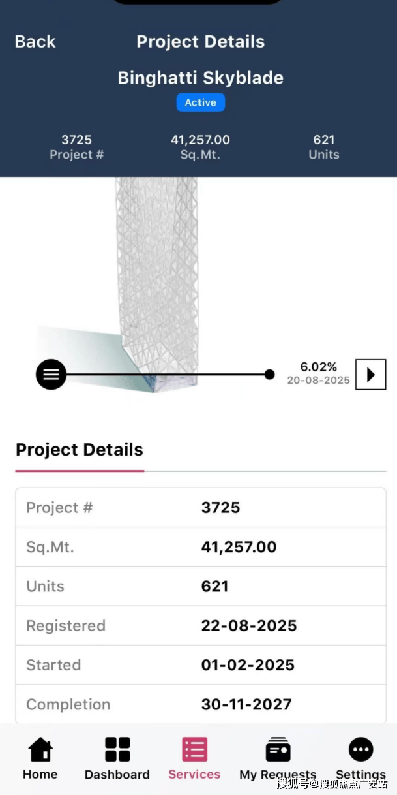Tap the Completion date row

coord(200,704)
